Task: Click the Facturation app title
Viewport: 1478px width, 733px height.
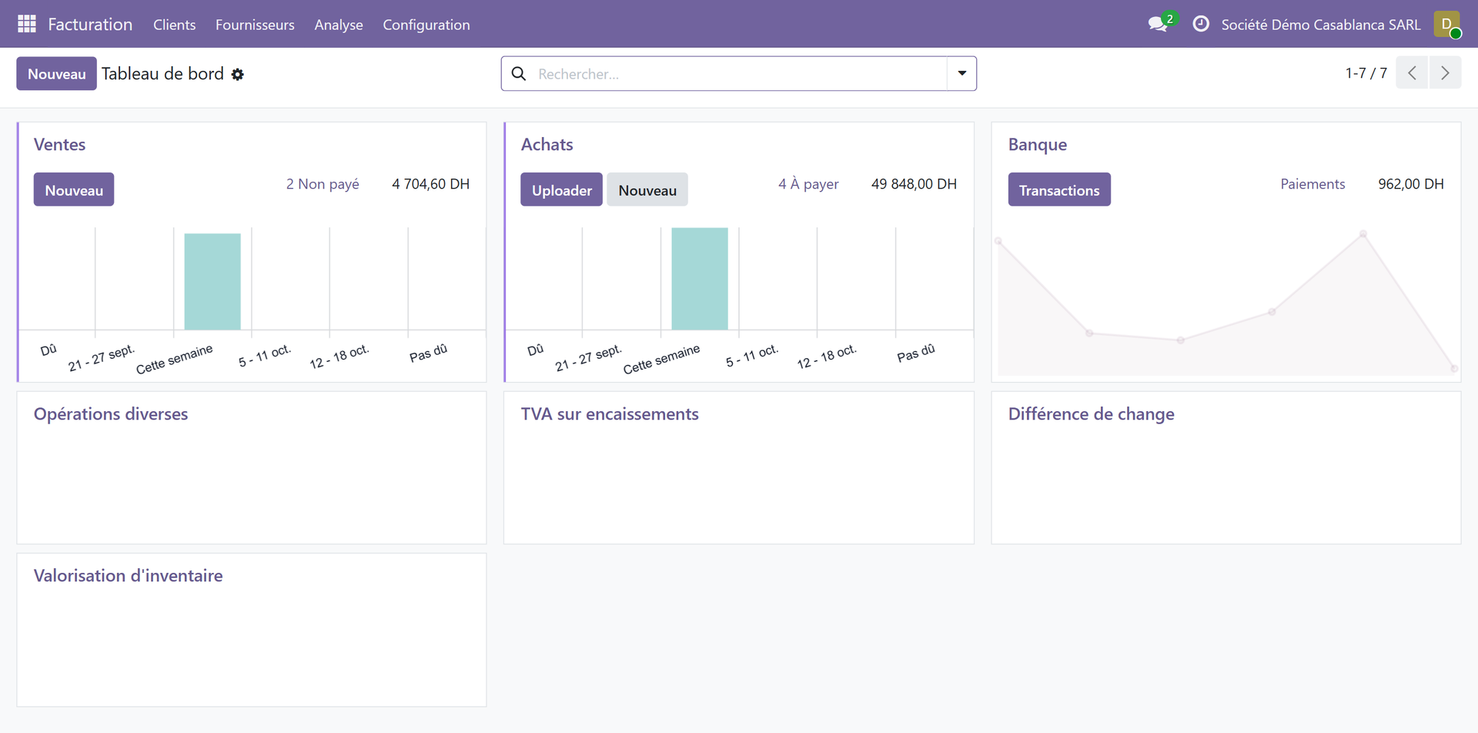Action: (x=90, y=25)
